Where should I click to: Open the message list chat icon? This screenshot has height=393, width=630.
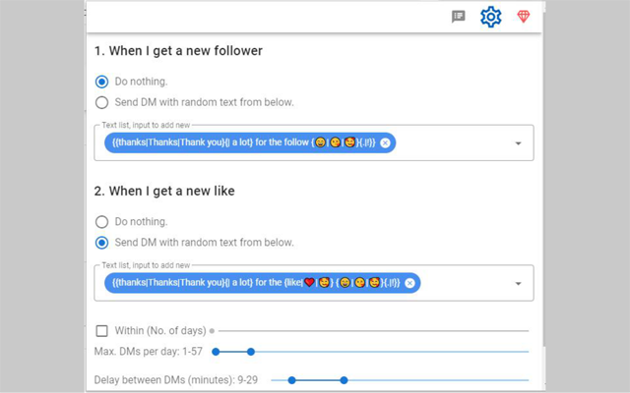pyautogui.click(x=459, y=17)
